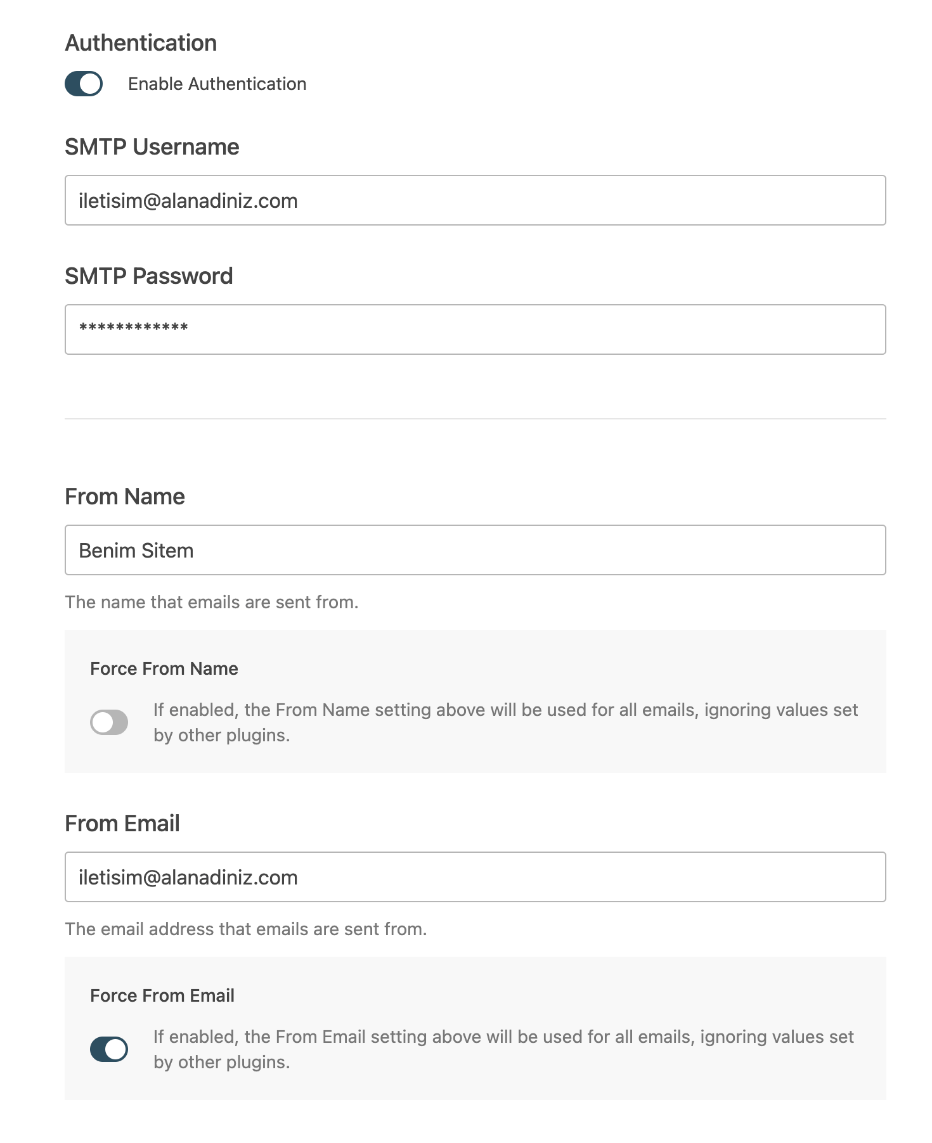This screenshot has height=1143, width=932.
Task: Click the SMTP Username label
Action: tap(152, 147)
